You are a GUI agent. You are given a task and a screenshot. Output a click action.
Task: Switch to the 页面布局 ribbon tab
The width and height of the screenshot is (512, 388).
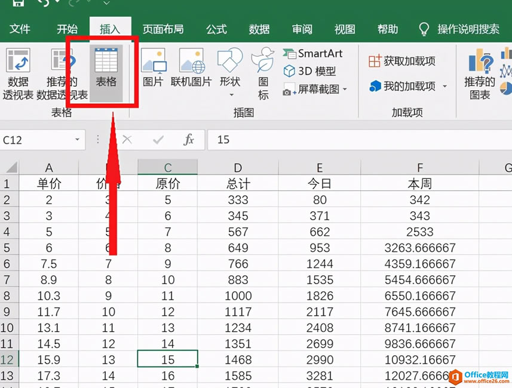[163, 29]
